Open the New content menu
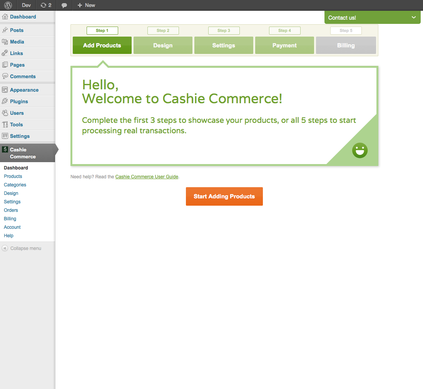Image resolution: width=423 pixels, height=389 pixels. tap(90, 5)
